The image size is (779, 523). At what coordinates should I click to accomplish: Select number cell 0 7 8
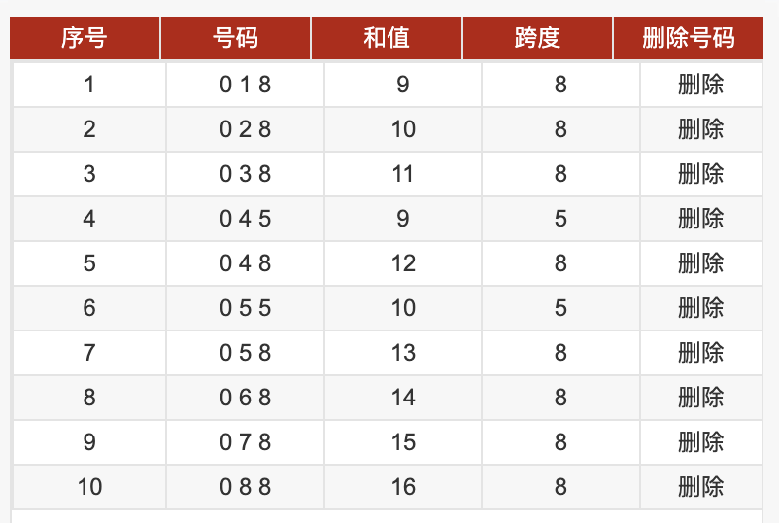pyautogui.click(x=245, y=442)
